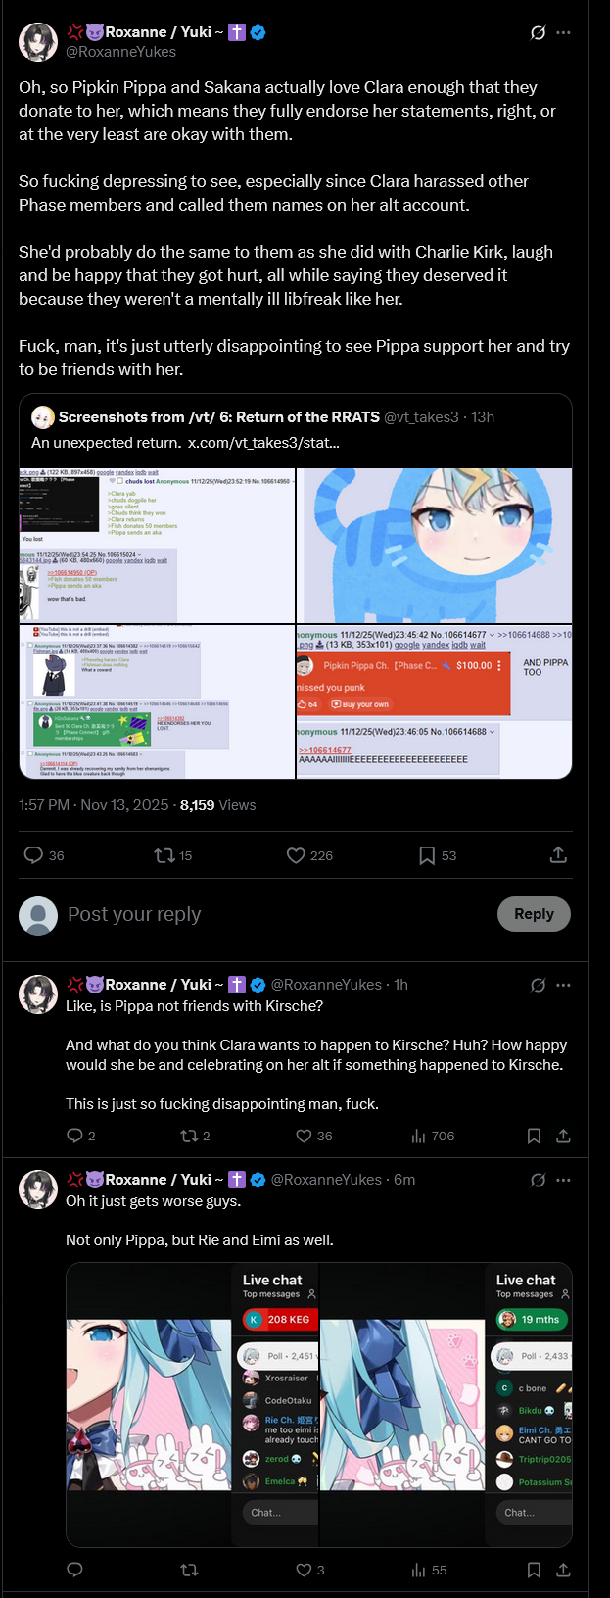This screenshot has height=1598, width=610.
Task: Open more options on the 1h reply
Action: pos(563,985)
